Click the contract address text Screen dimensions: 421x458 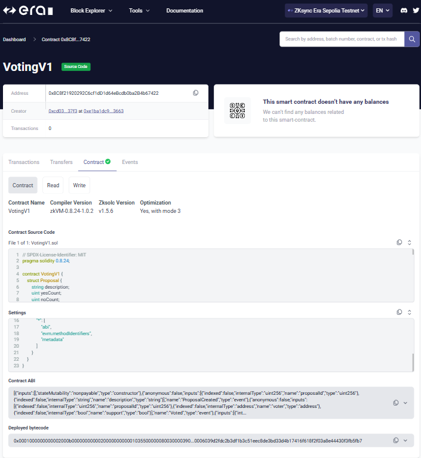click(x=103, y=93)
